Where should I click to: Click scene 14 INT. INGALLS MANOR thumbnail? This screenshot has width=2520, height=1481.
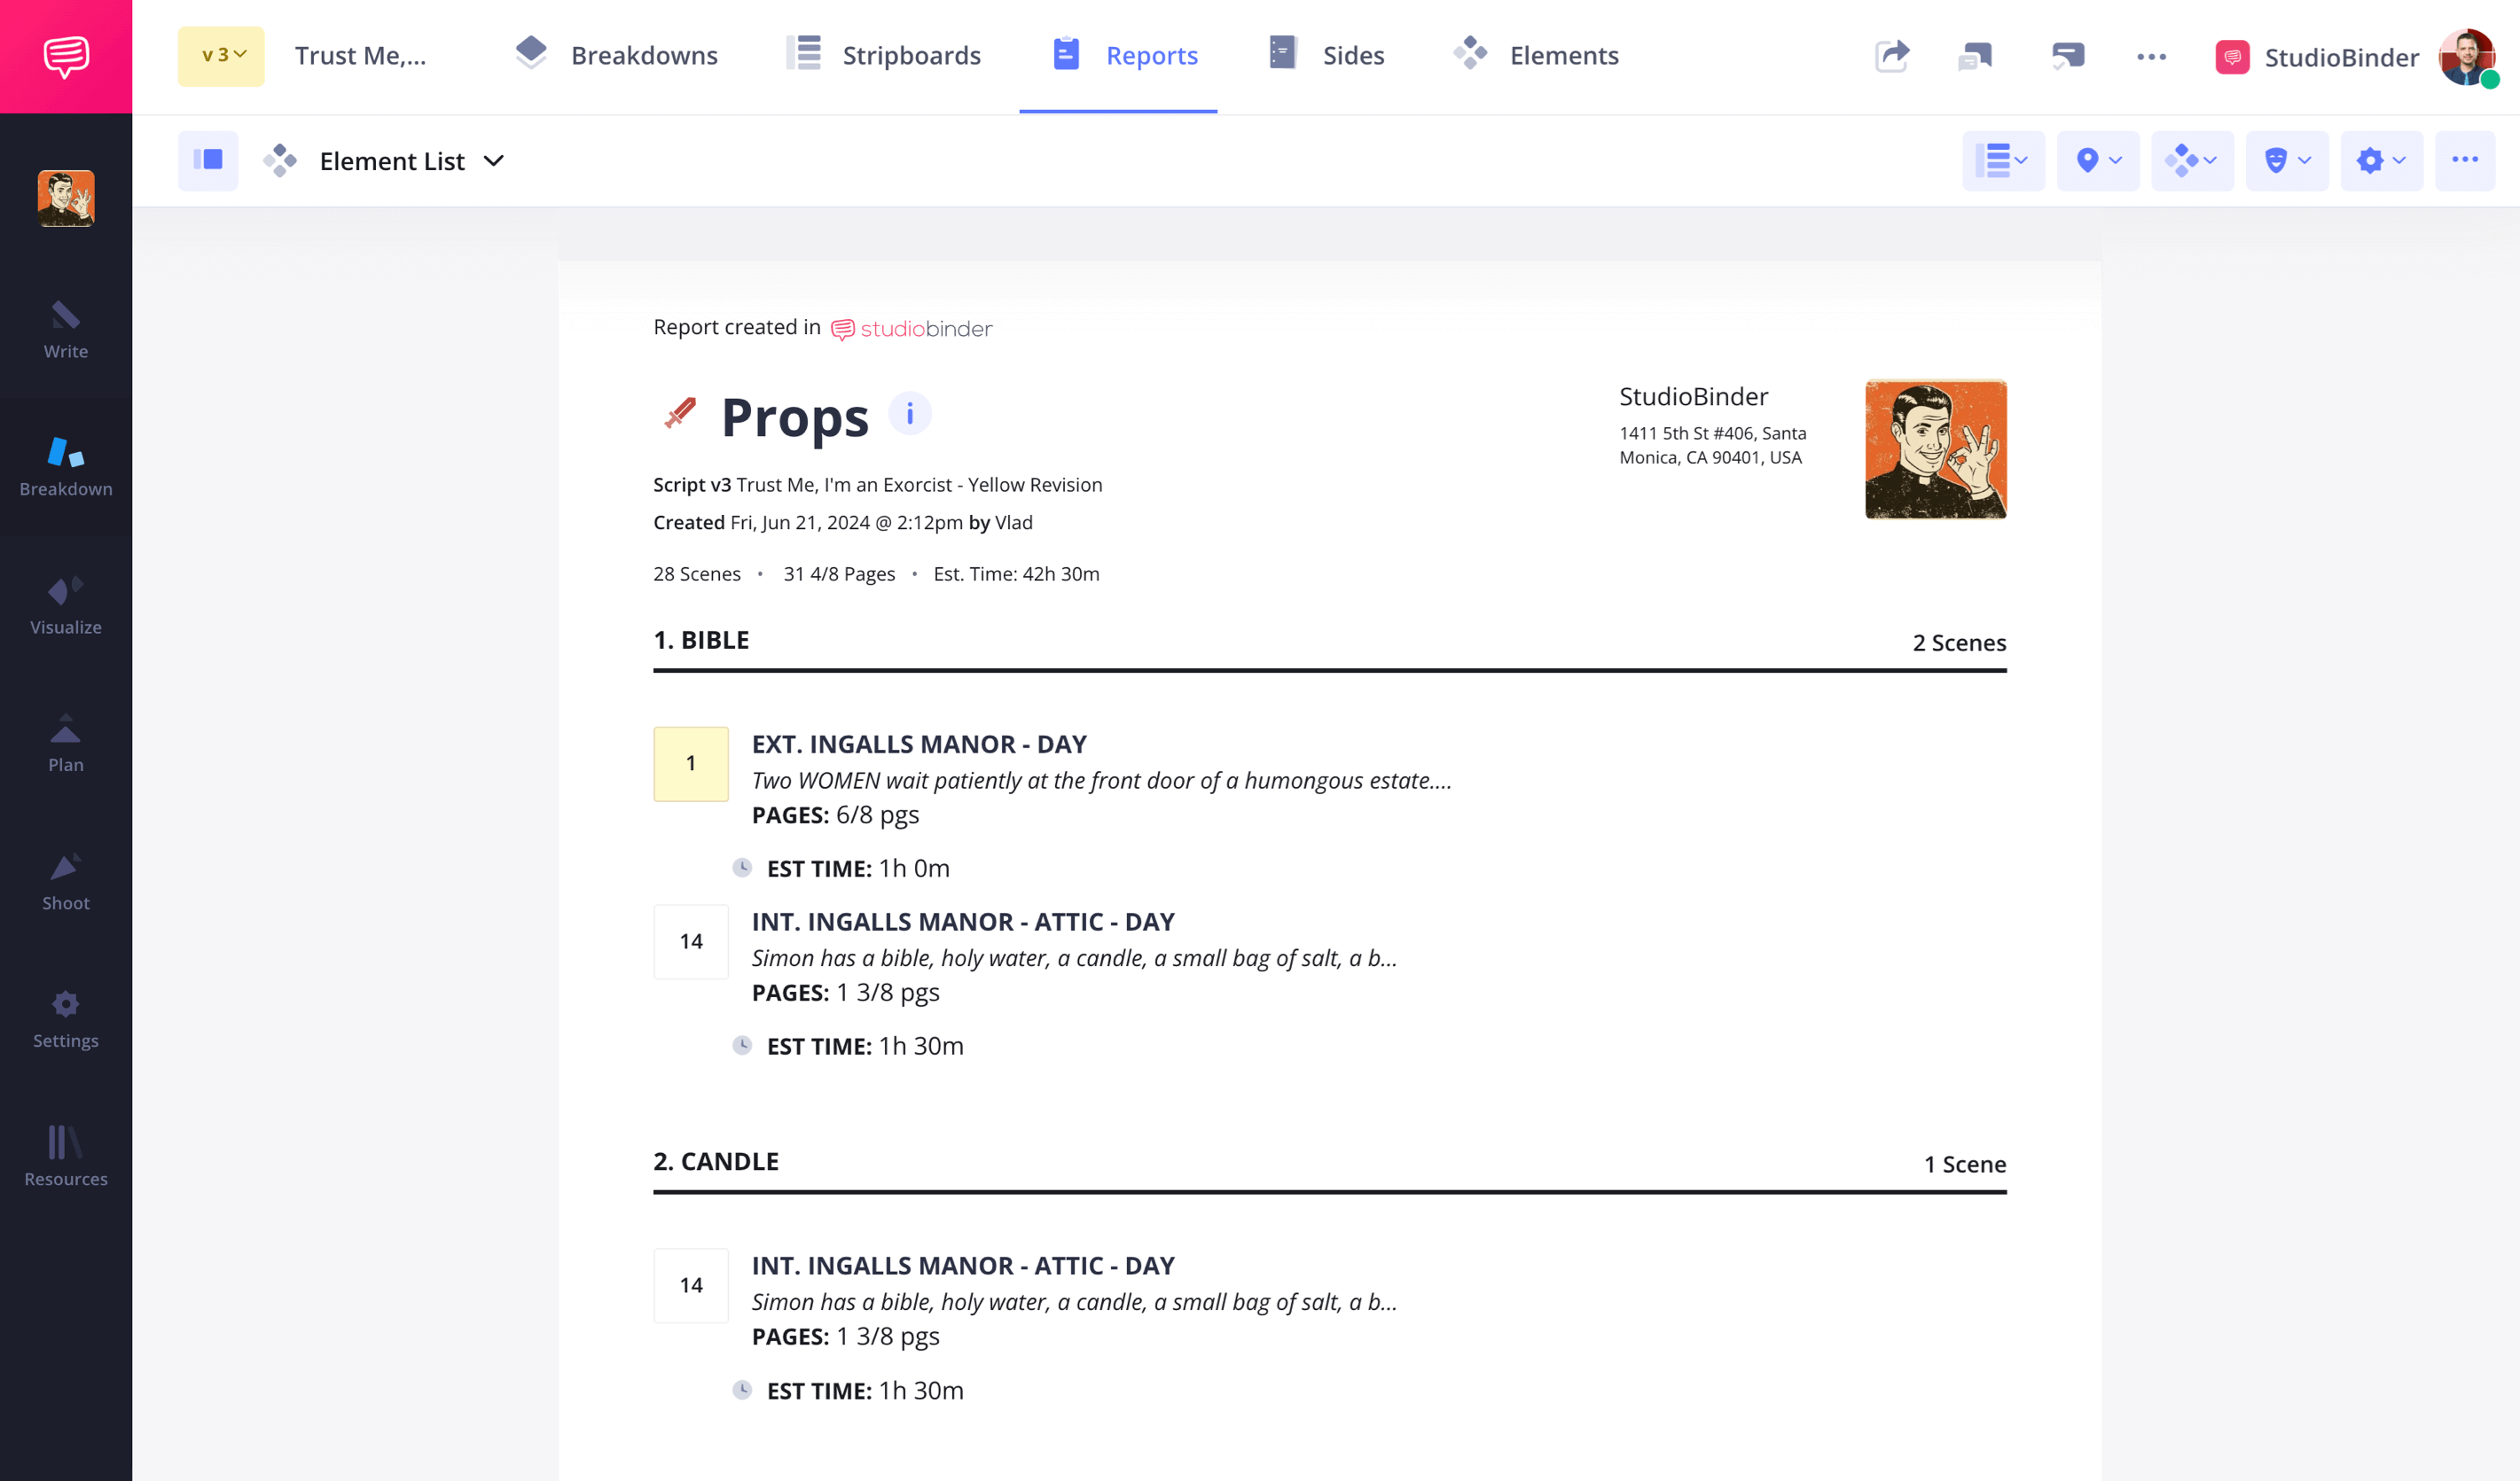tap(692, 939)
